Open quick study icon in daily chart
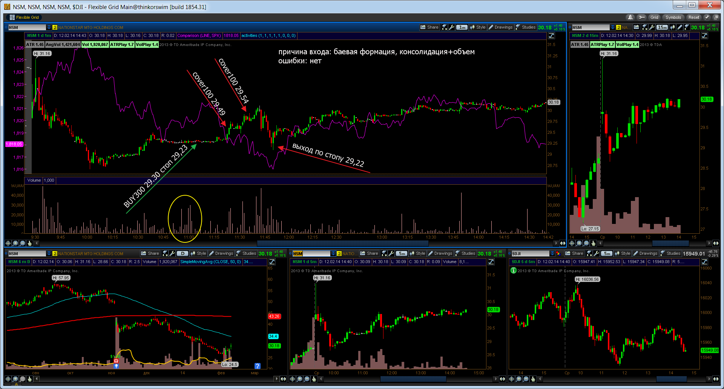Screen dimensions: 724x389 point(165,253)
